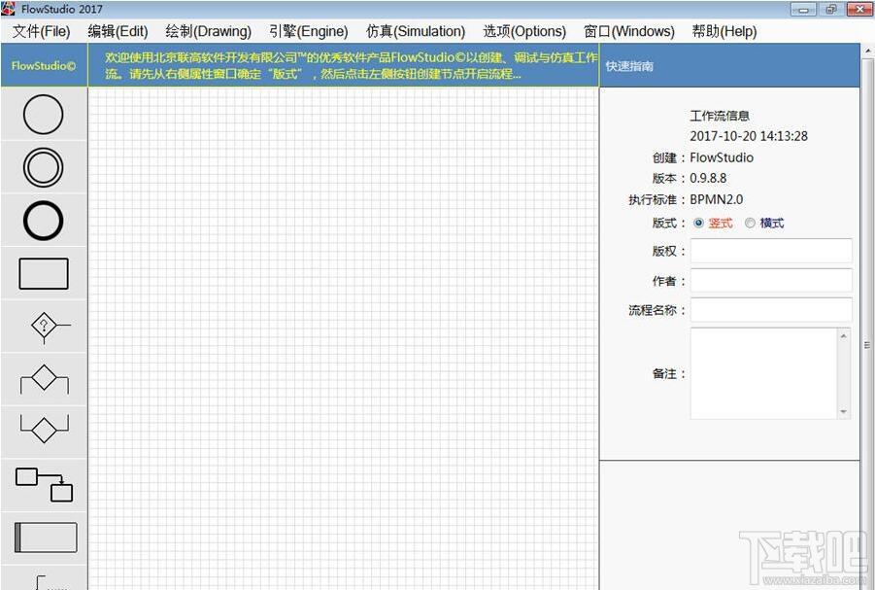Click the FlowStudio© logo label
Image resolution: width=875 pixels, height=590 pixels.
point(44,65)
